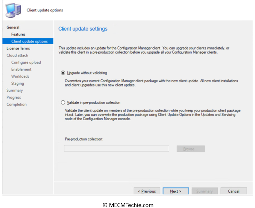Click the greyed Summary button
Viewport: 255px width, 208px height.
tap(205, 191)
